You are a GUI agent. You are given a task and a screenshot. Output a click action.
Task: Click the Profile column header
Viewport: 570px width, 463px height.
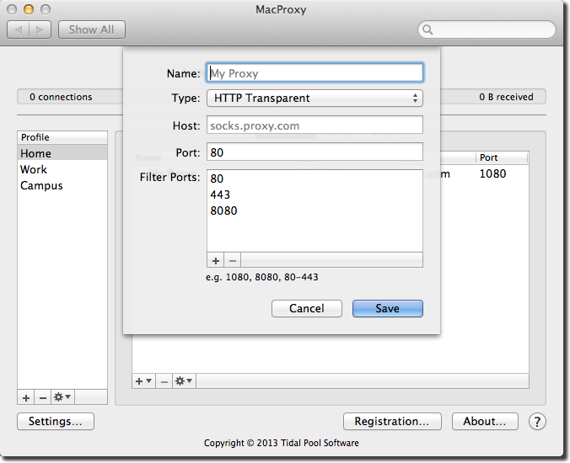pyautogui.click(x=62, y=137)
